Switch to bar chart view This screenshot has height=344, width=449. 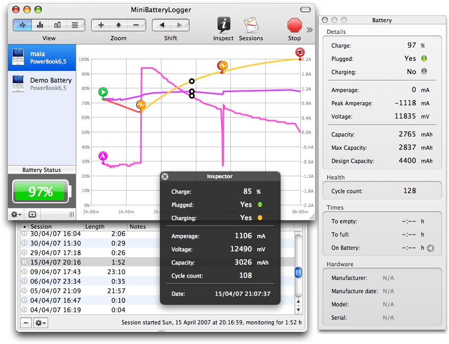40,25
